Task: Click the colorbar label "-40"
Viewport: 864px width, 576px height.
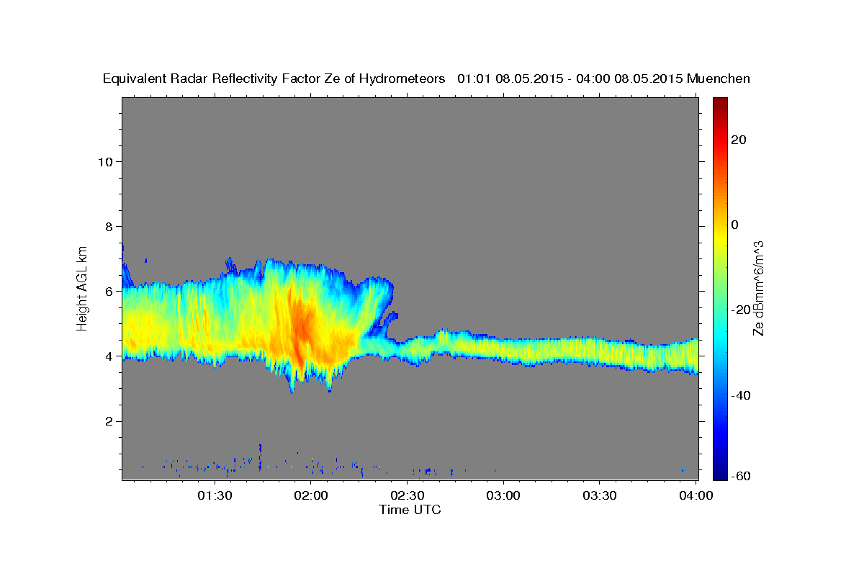Action: (x=741, y=395)
